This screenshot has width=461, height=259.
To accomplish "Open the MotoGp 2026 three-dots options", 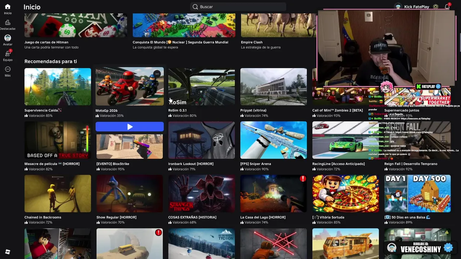I will click(x=157, y=74).
